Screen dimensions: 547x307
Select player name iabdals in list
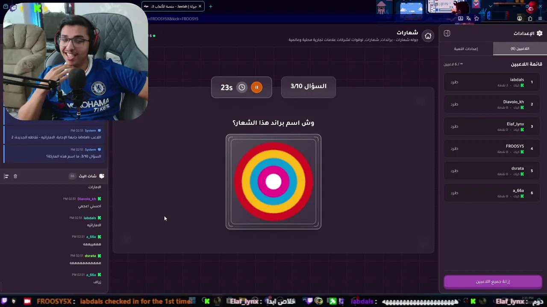(x=517, y=80)
